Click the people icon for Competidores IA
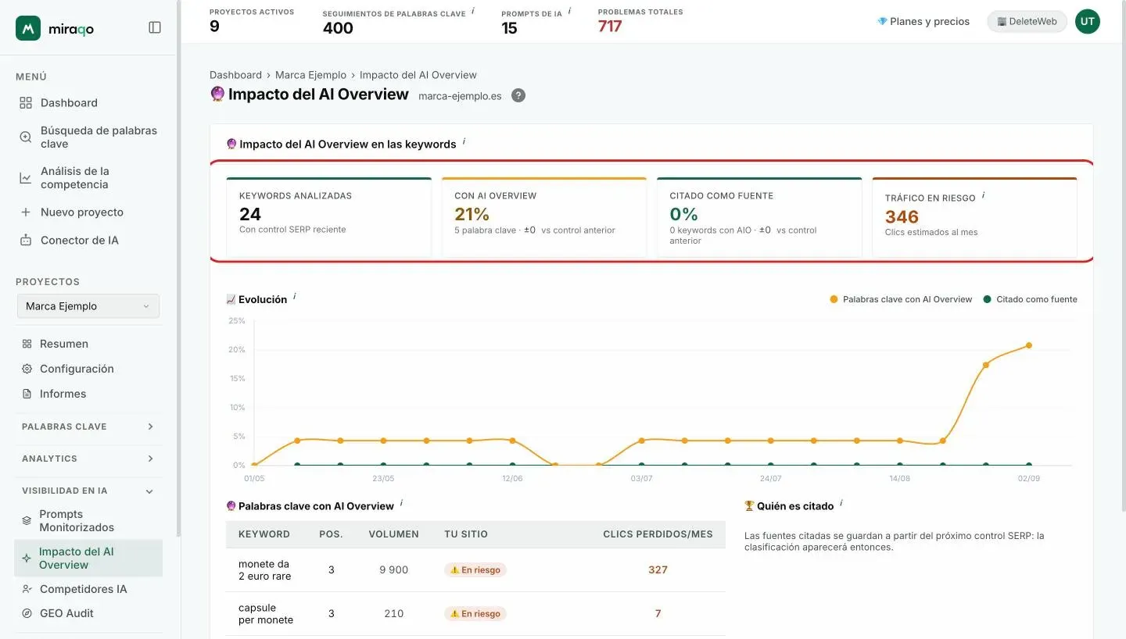 click(x=27, y=589)
